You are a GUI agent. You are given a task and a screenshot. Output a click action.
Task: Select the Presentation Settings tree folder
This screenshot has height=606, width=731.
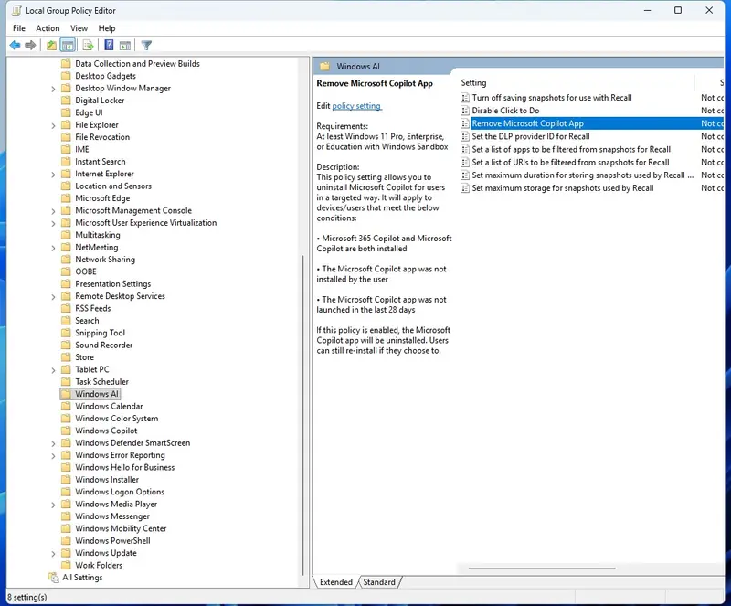coord(112,283)
